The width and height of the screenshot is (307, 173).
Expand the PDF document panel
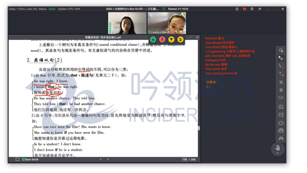[x=191, y=37]
